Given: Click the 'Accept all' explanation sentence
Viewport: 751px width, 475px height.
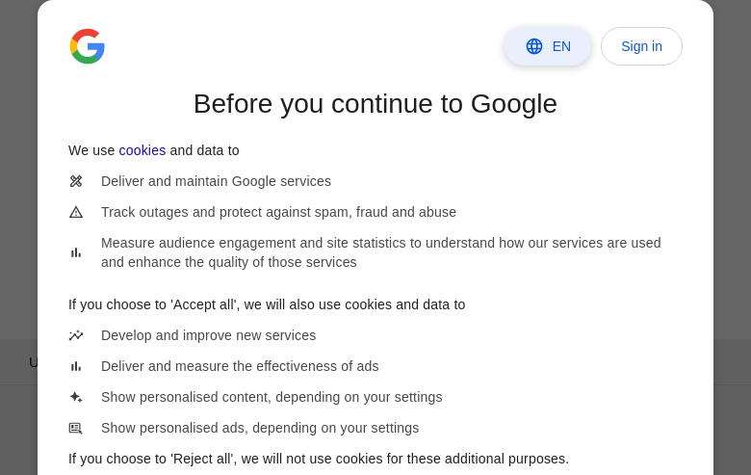Looking at the screenshot, I should (267, 304).
